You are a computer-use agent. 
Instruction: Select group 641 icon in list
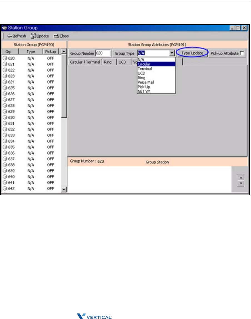5,183
